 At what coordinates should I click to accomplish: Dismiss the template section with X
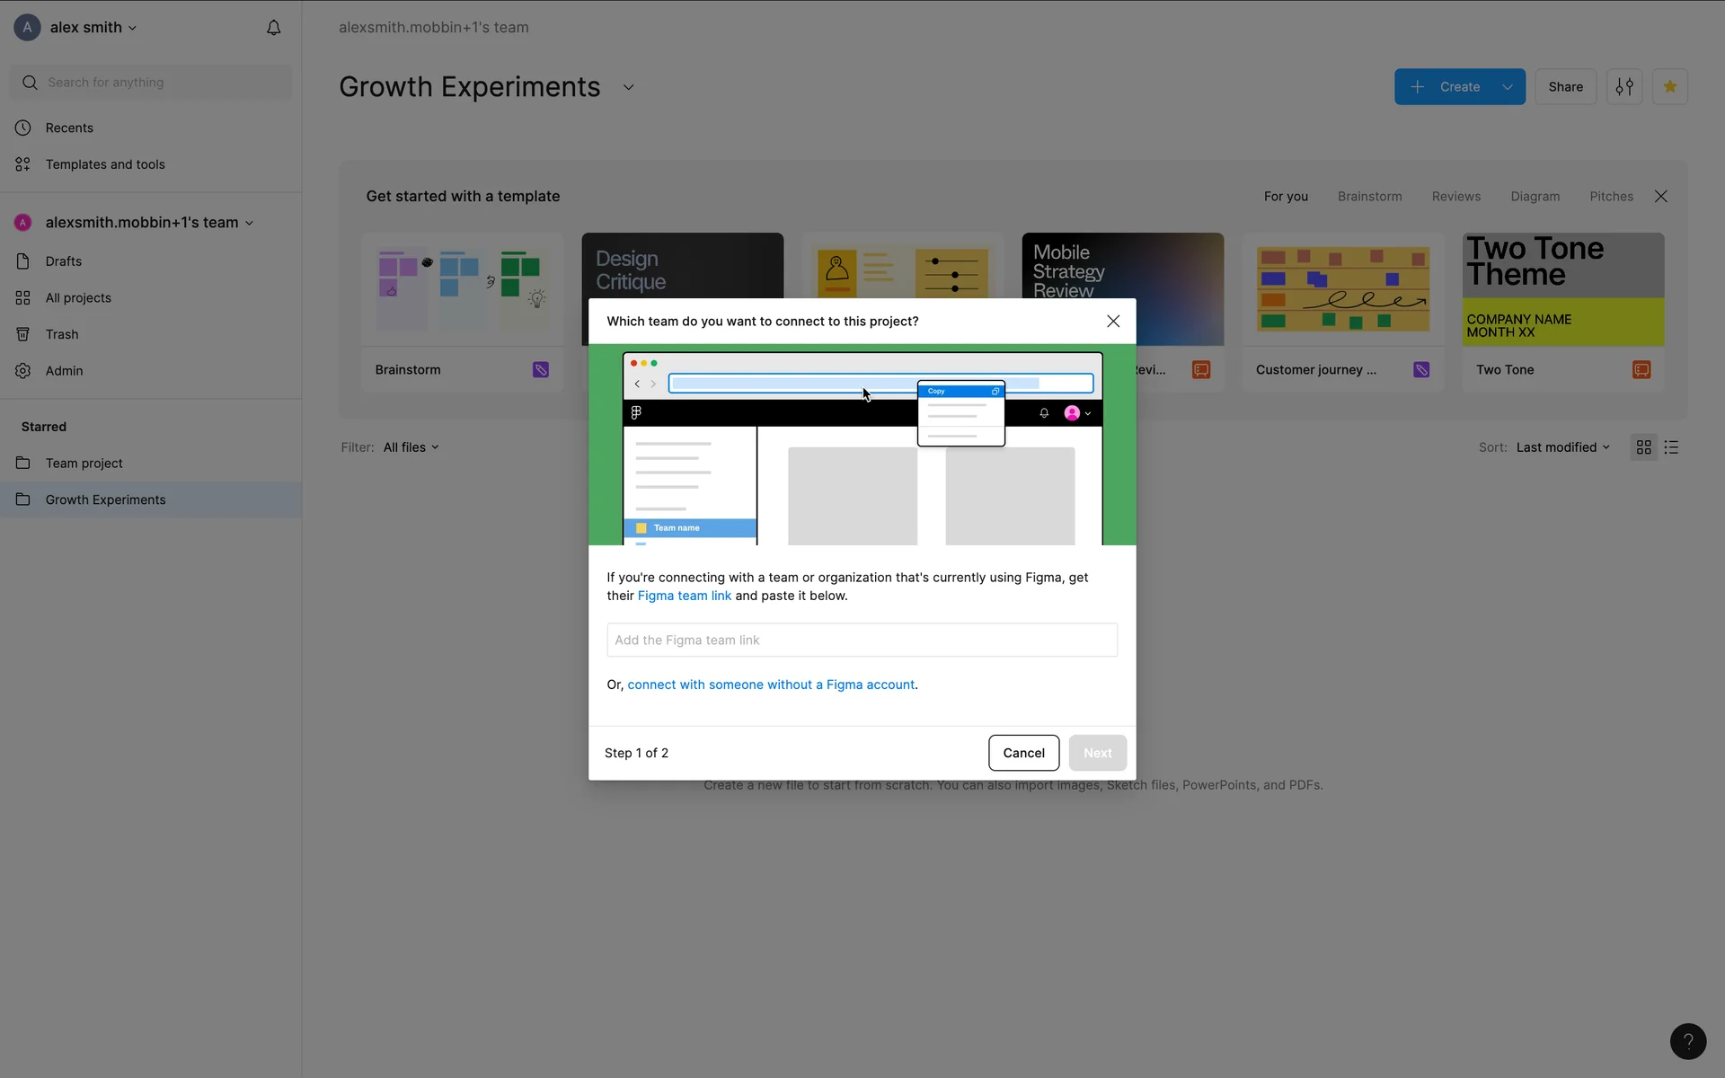[x=1660, y=197]
